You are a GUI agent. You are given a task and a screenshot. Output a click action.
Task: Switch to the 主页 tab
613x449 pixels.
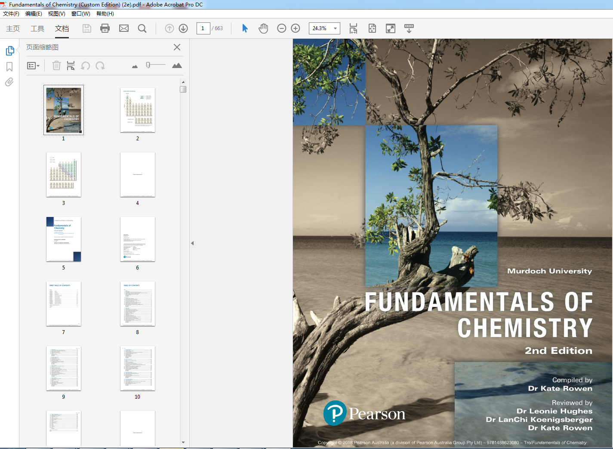13,28
